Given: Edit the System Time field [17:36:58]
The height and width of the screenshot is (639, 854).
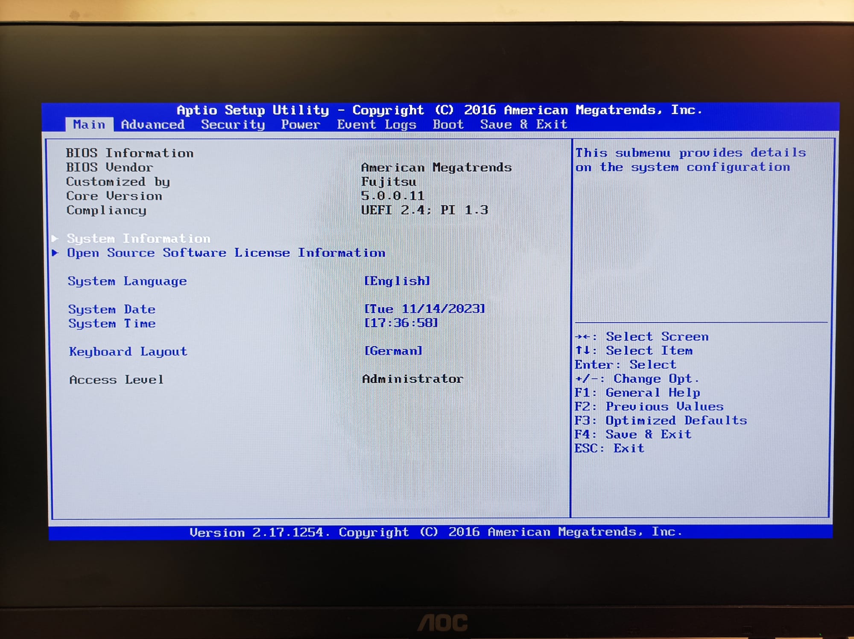Looking at the screenshot, I should click(401, 322).
